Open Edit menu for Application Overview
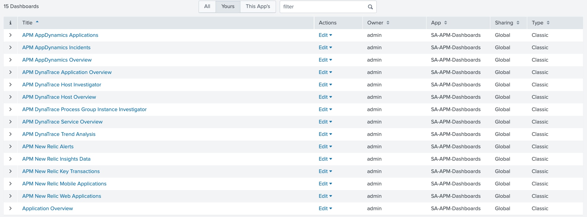Image resolution: width=587 pixels, height=217 pixels. [x=325, y=208]
